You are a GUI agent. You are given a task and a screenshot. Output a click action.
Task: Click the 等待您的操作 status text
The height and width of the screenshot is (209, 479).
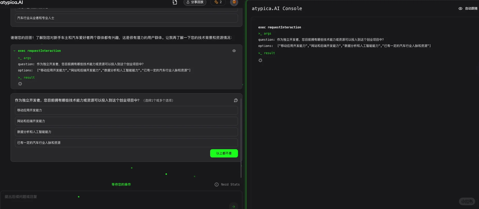click(121, 185)
